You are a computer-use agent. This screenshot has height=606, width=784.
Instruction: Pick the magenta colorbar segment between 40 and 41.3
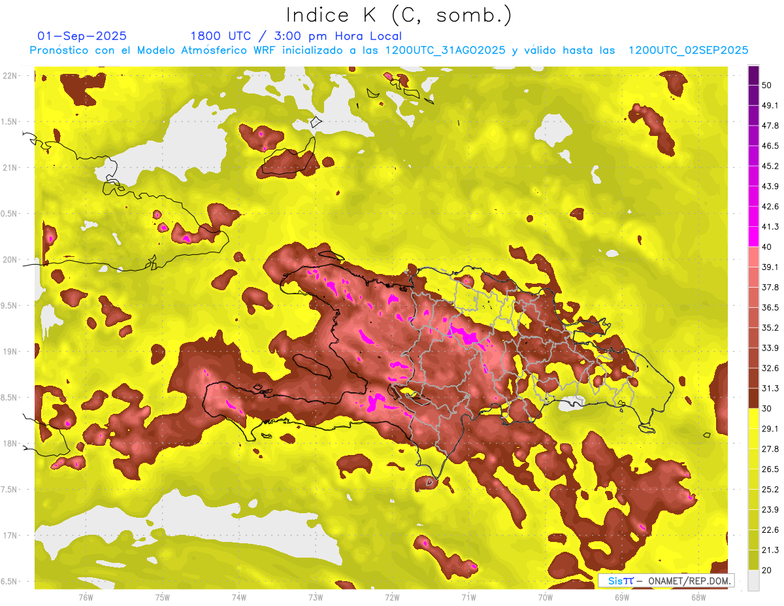[753, 237]
